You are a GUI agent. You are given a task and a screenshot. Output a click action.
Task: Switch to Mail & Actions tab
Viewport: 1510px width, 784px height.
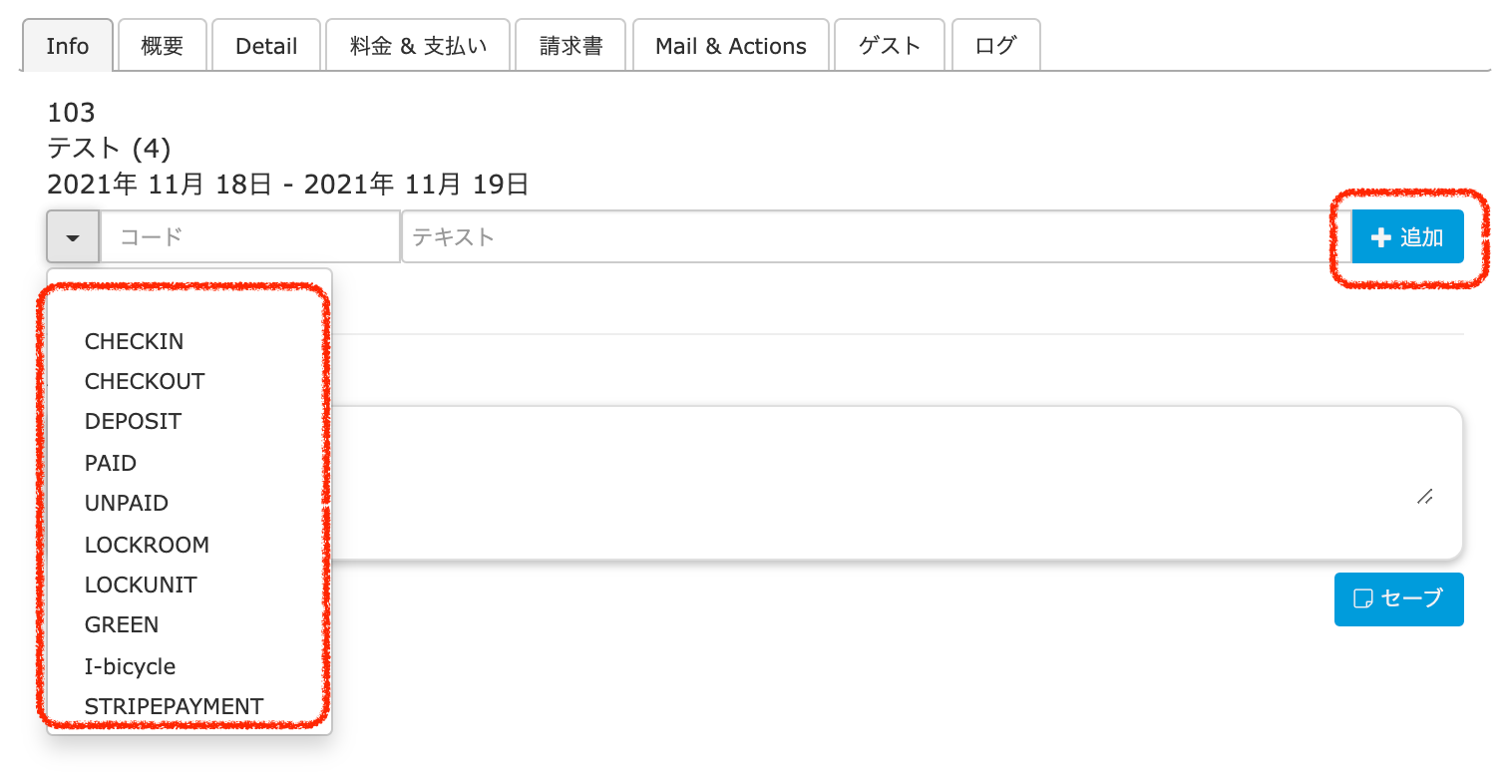coord(730,46)
